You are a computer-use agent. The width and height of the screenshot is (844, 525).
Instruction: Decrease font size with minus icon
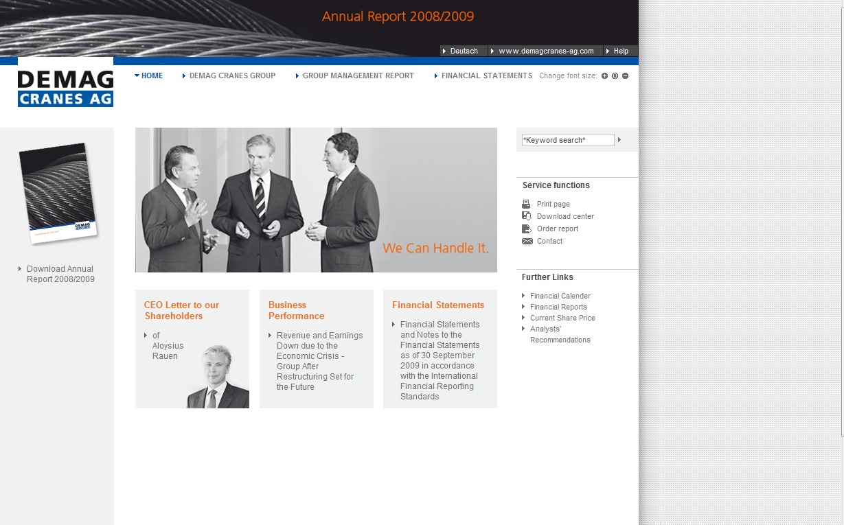(625, 76)
